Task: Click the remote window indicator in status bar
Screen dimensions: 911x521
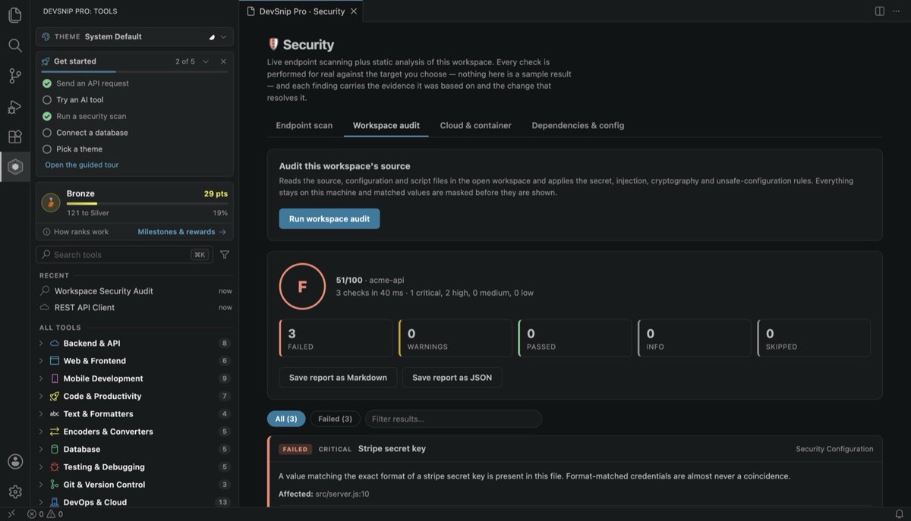Action: [11, 514]
